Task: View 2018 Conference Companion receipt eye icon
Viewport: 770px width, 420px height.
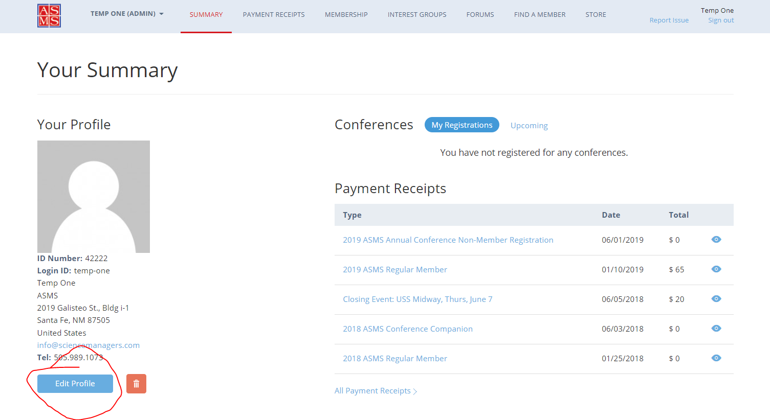Action: coord(716,329)
